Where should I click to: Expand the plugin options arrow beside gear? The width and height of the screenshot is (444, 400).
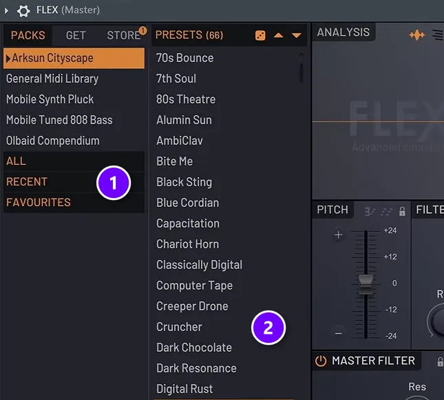click(6, 11)
